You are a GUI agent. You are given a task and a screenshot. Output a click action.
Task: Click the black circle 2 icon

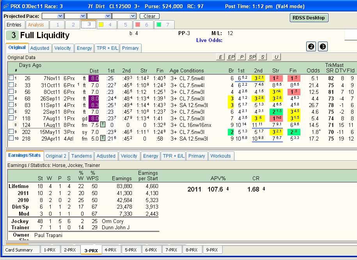(x=311, y=47)
